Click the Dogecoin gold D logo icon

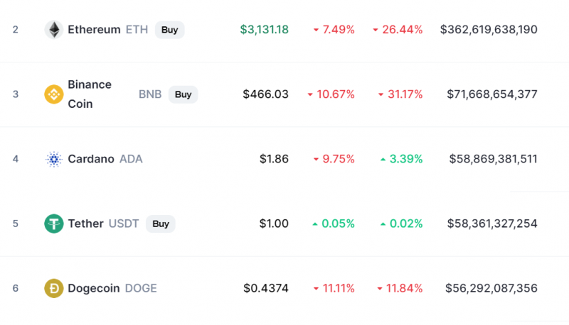pyautogui.click(x=54, y=288)
